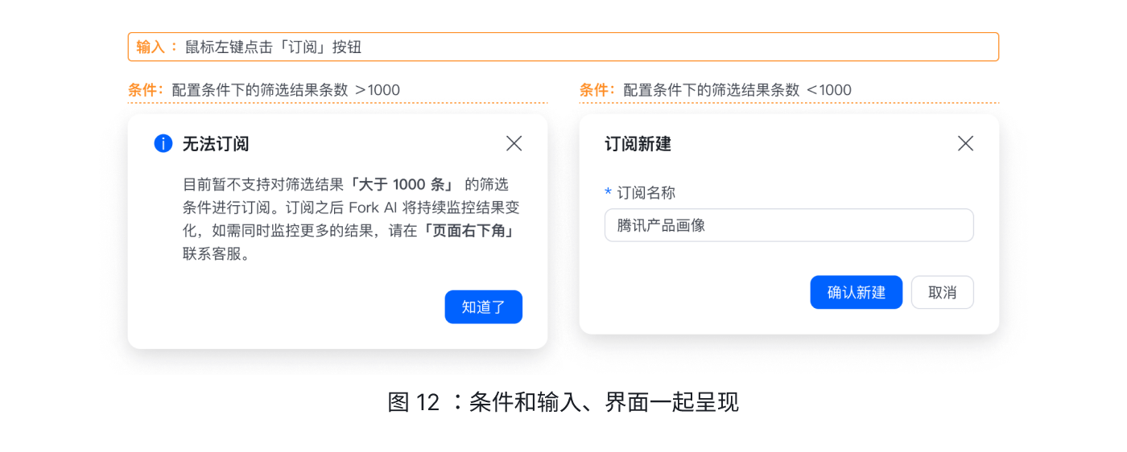Screen dimensions: 1127x452
Task: Confirm with the 确认新建 button
Action: (x=856, y=292)
